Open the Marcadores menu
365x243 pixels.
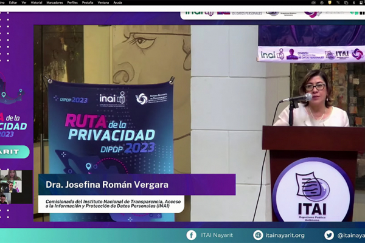pyautogui.click(x=55, y=2)
